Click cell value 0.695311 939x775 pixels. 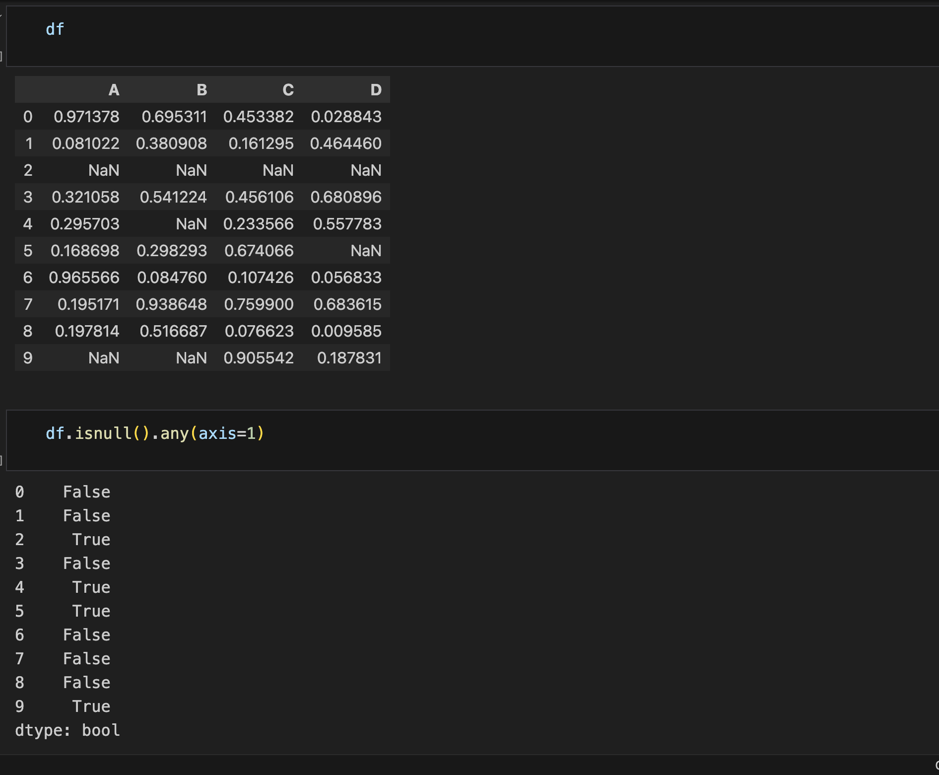[x=174, y=117]
